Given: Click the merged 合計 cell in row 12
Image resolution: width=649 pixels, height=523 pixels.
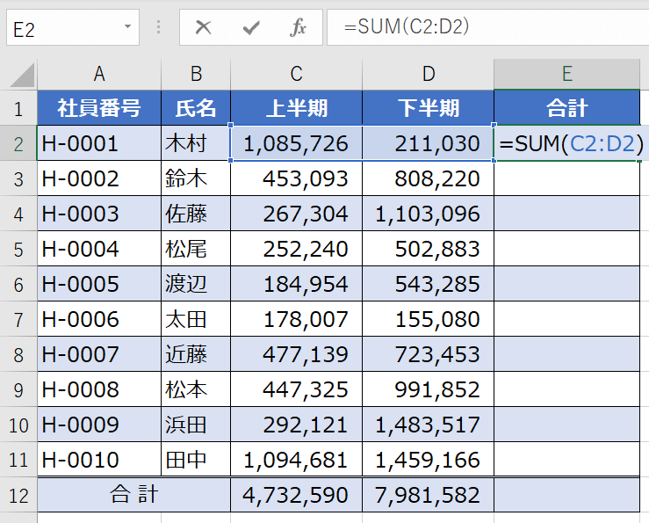Looking at the screenshot, I should [133, 495].
